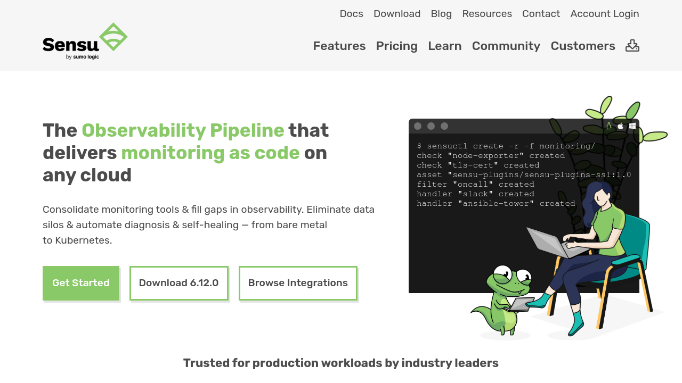Open the Docs link
The image size is (682, 383).
point(351,14)
